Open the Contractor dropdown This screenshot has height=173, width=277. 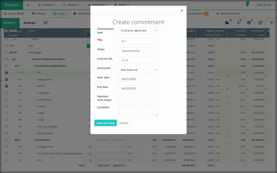(138, 70)
